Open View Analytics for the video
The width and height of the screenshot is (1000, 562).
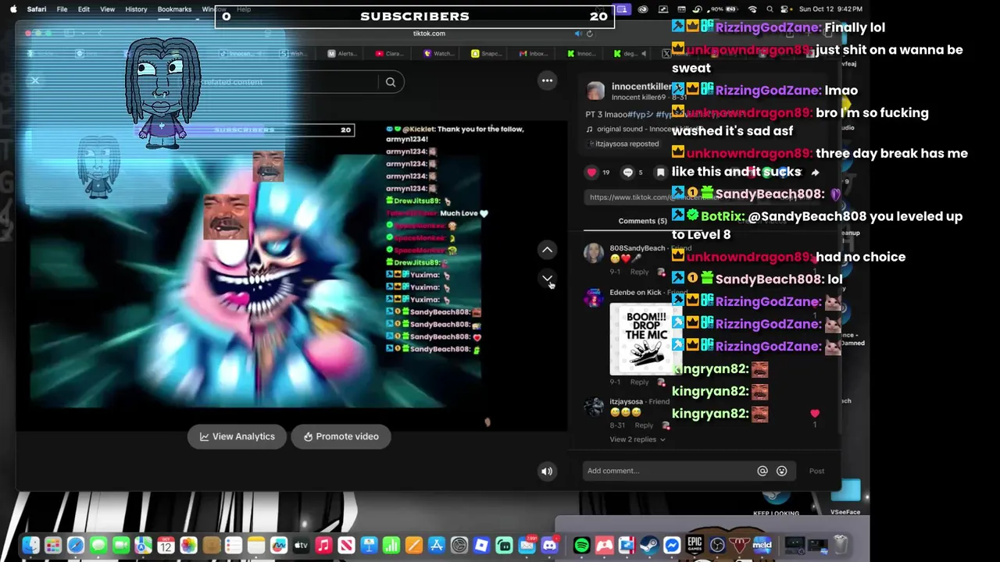(237, 436)
